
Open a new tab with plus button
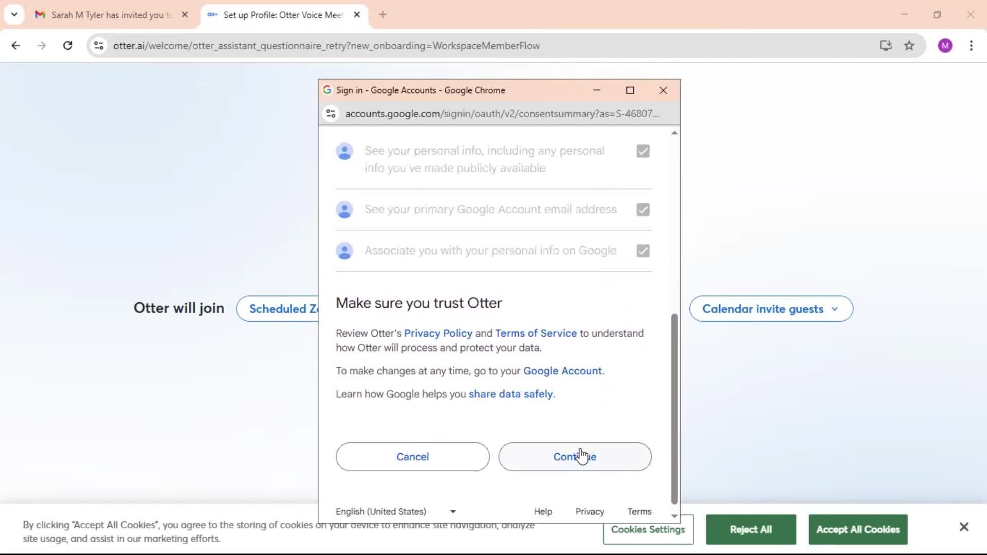tap(382, 15)
